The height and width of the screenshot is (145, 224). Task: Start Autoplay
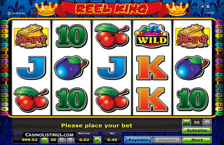pyautogui.click(x=197, y=130)
